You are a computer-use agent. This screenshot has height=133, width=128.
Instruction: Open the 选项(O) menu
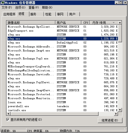(20, 7)
